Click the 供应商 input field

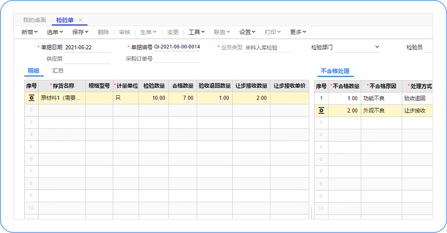[87, 59]
